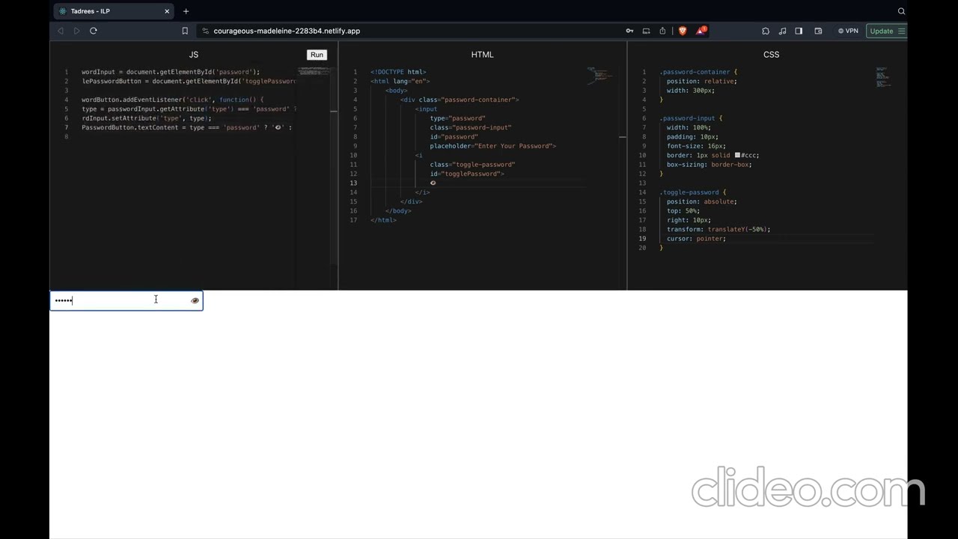This screenshot has height=539, width=958.
Task: Click 'id="togglePassword">' in the HTML editor
Action: coord(467,174)
